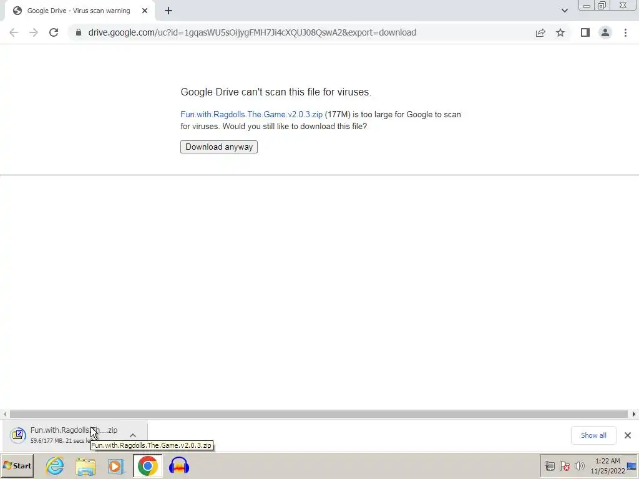
Task: Open the Chrome profile avatar menu
Action: 605,32
